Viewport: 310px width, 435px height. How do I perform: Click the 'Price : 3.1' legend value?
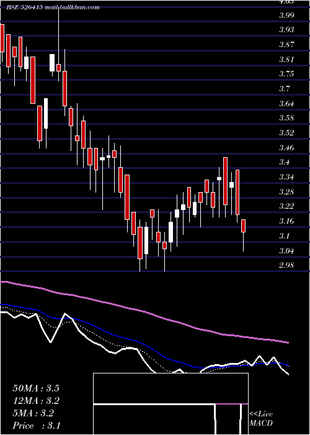tap(37, 426)
